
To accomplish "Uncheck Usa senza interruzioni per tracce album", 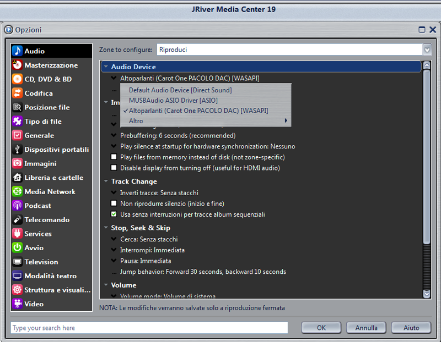I will click(114, 214).
